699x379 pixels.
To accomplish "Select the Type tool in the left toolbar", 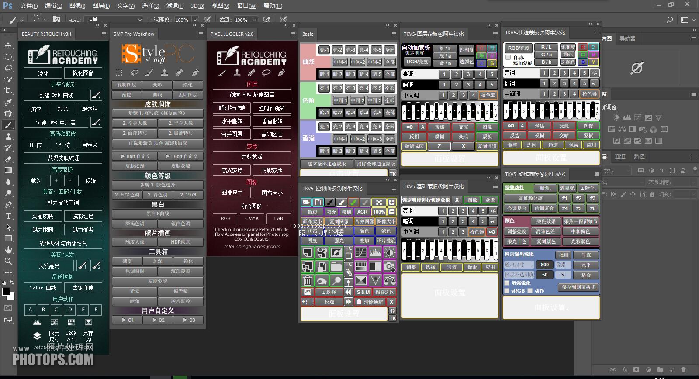I will (x=8, y=216).
